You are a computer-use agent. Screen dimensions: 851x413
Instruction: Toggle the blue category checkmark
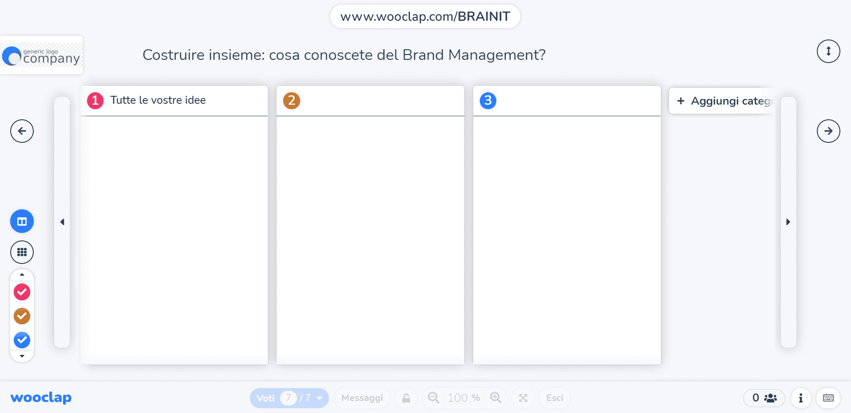click(x=22, y=340)
